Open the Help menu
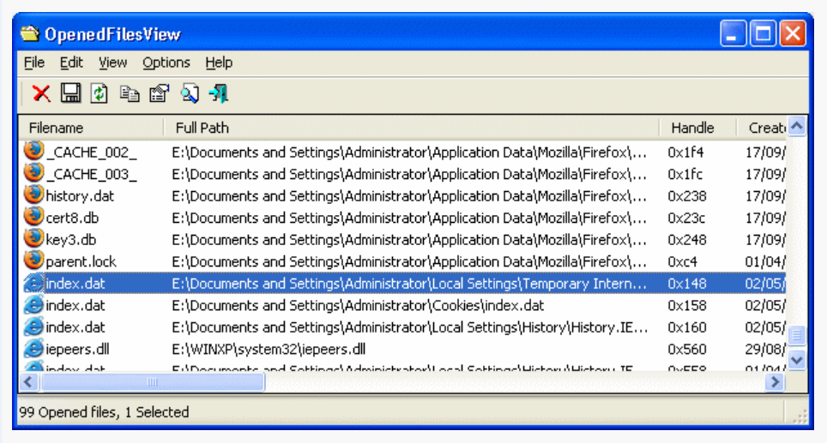Image resolution: width=827 pixels, height=443 pixels. (219, 63)
